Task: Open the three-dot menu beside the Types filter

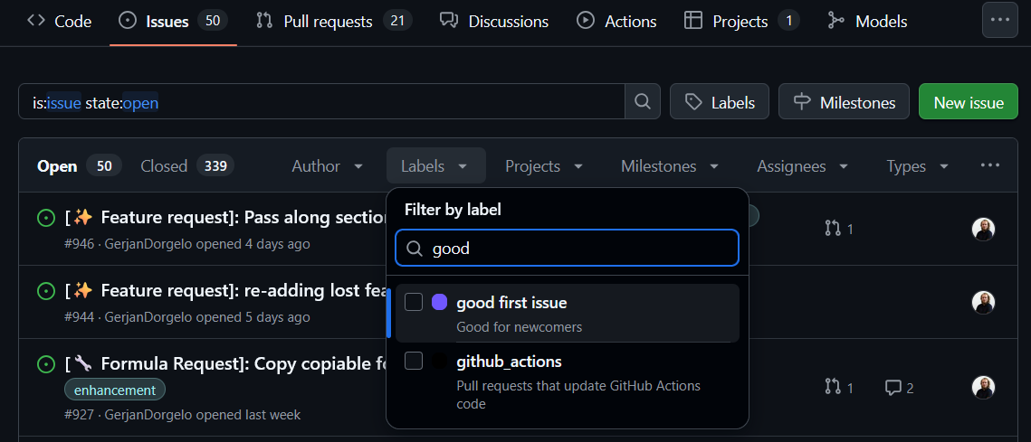Action: 989,165
